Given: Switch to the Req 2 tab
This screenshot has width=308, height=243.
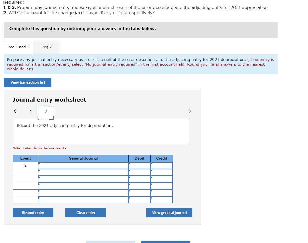Looking at the screenshot, I should [x=46, y=47].
